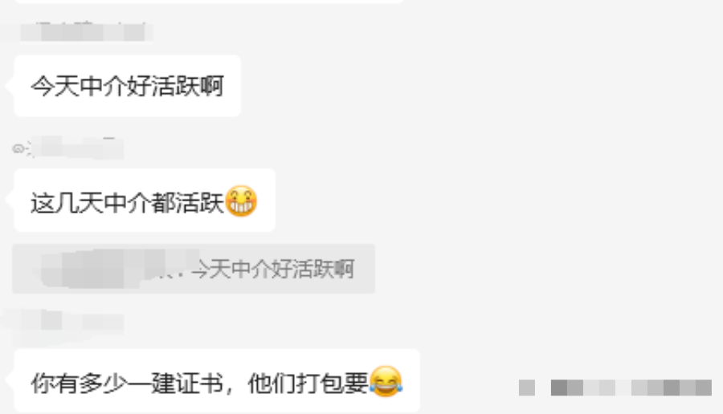Select the message text 这几天中介都活跃

pyautogui.click(x=127, y=202)
